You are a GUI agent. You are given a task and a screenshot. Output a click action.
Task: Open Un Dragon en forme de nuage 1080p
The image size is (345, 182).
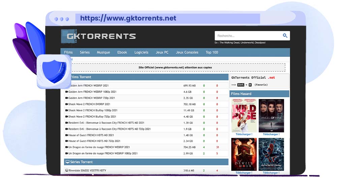[103, 153]
